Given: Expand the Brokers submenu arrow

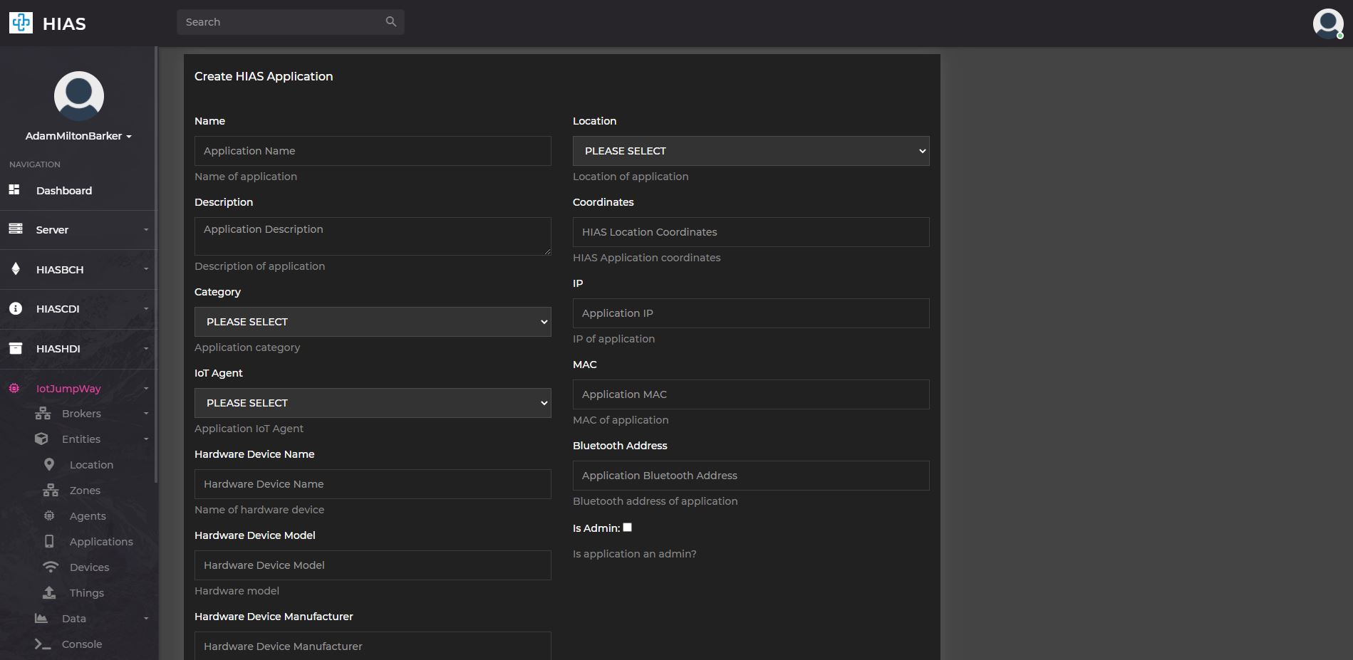Looking at the screenshot, I should (x=146, y=413).
